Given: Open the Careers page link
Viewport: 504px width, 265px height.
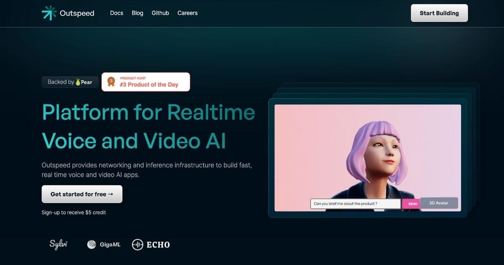Looking at the screenshot, I should point(187,13).
